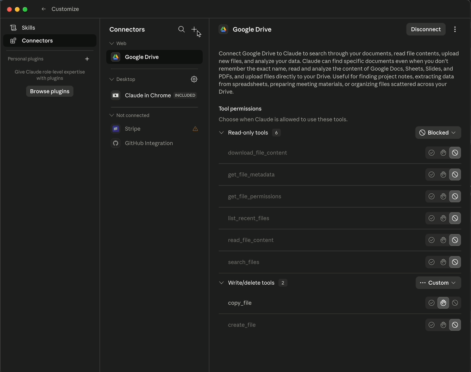Set search_files to always allow
471x372 pixels.
(432, 262)
